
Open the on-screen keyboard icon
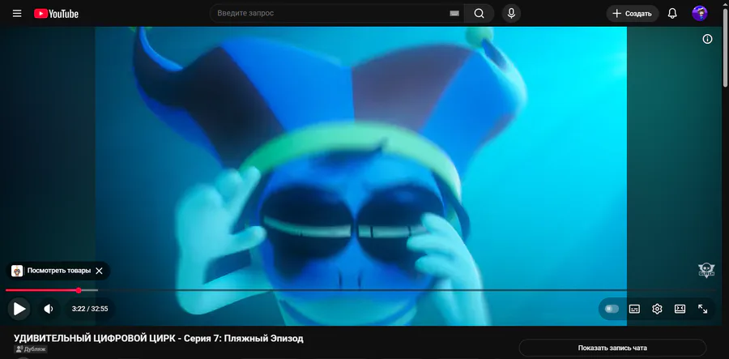454,14
